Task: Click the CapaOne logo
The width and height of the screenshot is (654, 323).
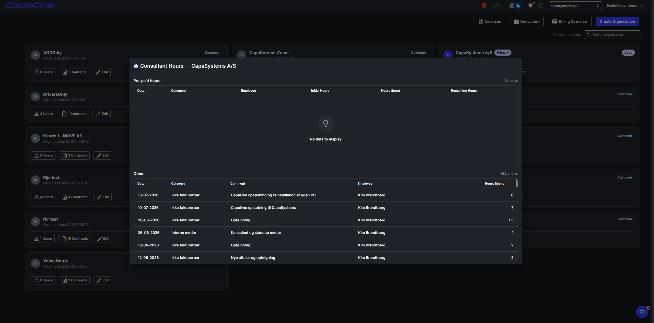Action: click(x=31, y=5)
